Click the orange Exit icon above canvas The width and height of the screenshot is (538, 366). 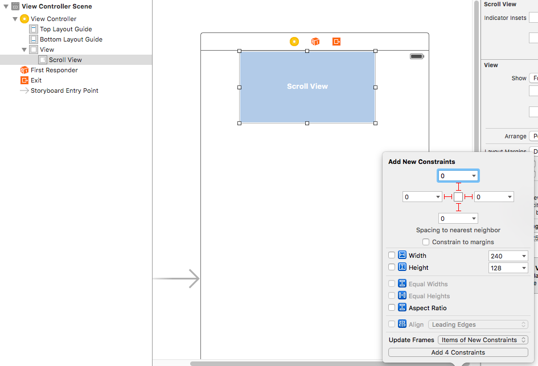[x=336, y=42]
